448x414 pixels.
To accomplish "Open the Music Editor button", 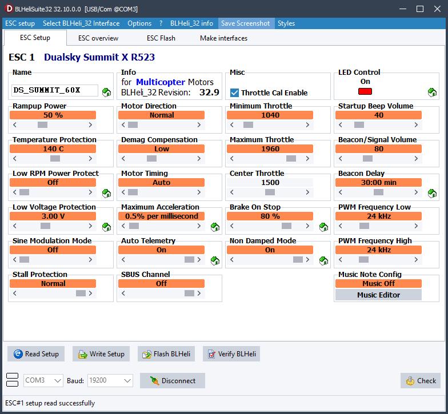I will (378, 295).
